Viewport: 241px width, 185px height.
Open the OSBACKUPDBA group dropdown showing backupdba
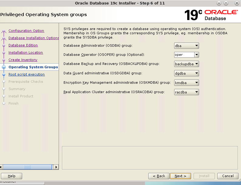pyautogui.click(x=186, y=64)
